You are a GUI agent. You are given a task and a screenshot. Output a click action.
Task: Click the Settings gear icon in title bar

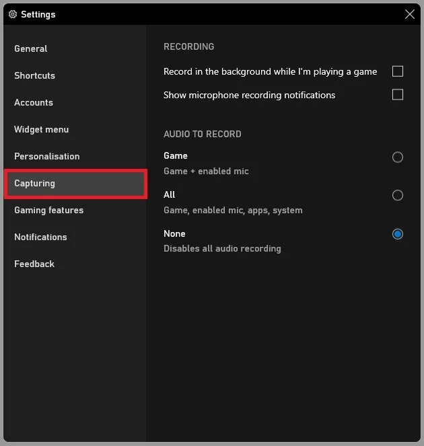point(13,14)
